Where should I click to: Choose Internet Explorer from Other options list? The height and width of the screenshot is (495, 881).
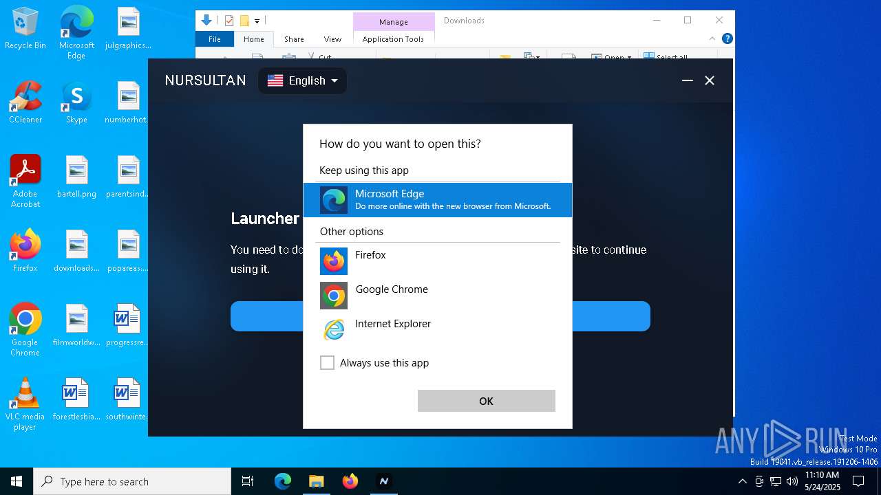(438, 330)
